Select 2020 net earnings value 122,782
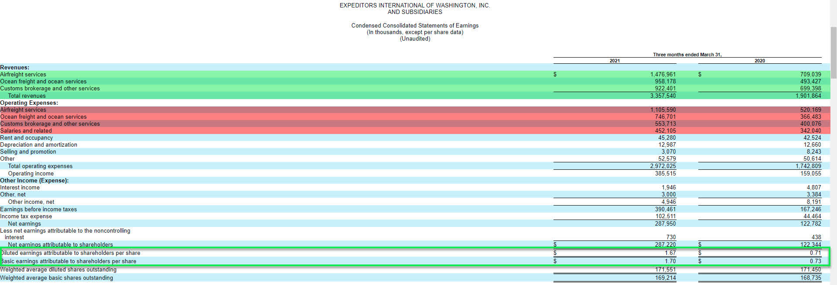Viewport: 837px width, 285px height. point(810,224)
